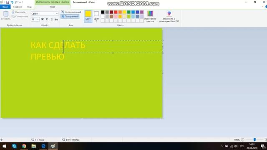
Task: Redo the last undone action
Action: (16, 2)
